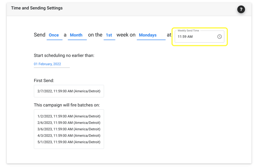Open the help question mark icon
The image size is (258, 167).
click(241, 9)
